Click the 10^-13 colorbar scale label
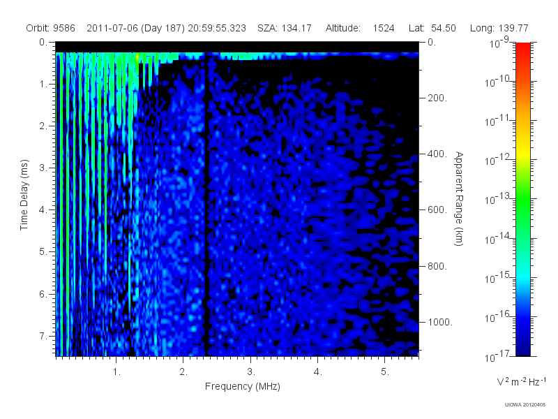 click(x=498, y=198)
